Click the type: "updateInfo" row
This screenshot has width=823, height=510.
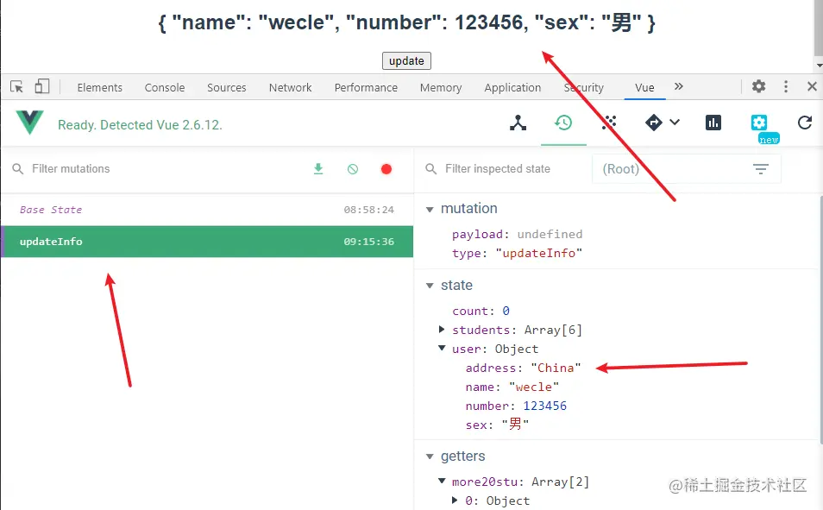[517, 253]
